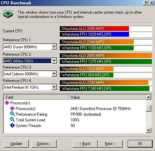Click the orange Dhrystone ALU 2244 MIPS bar
The width and height of the screenshot is (155, 151).
pos(97,42)
